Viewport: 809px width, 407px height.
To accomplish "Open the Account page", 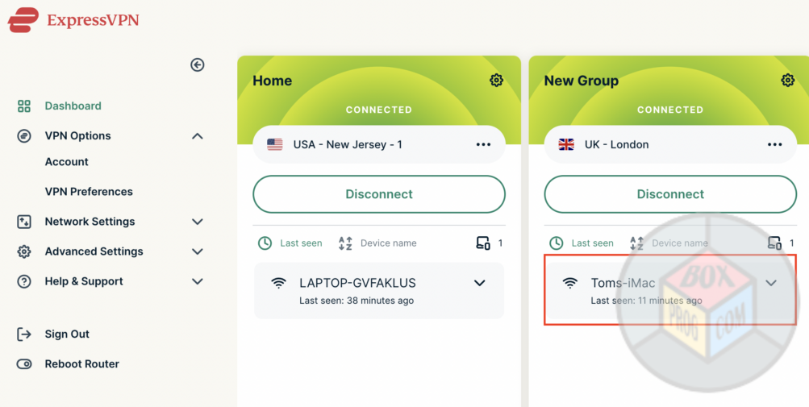I will coord(67,162).
